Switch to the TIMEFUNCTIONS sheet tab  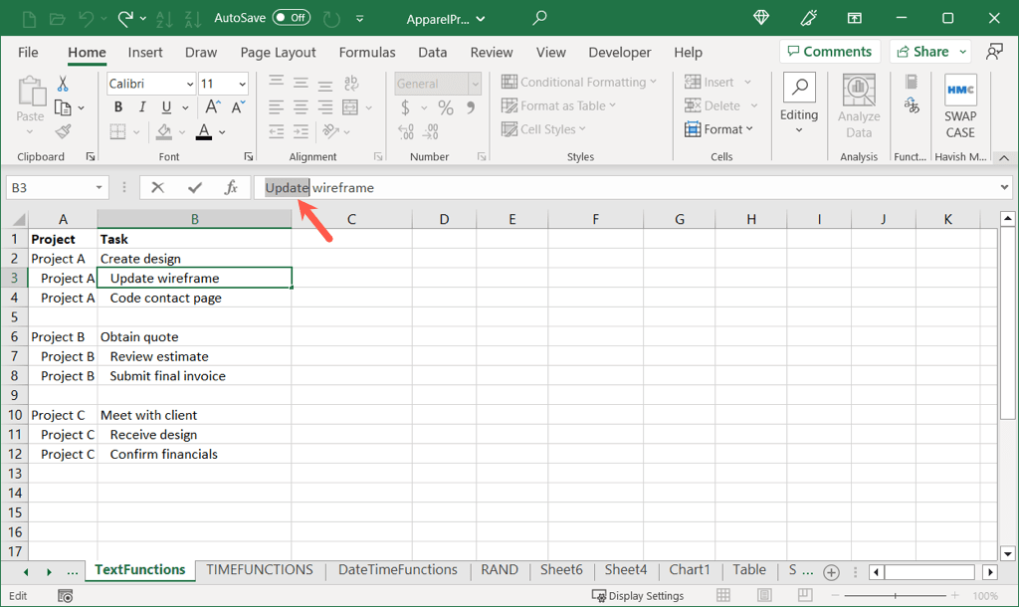pyautogui.click(x=260, y=570)
